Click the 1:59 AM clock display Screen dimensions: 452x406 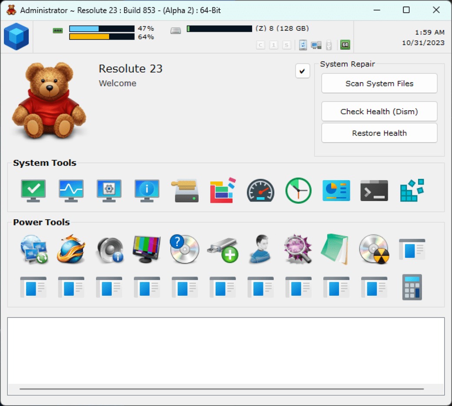429,32
